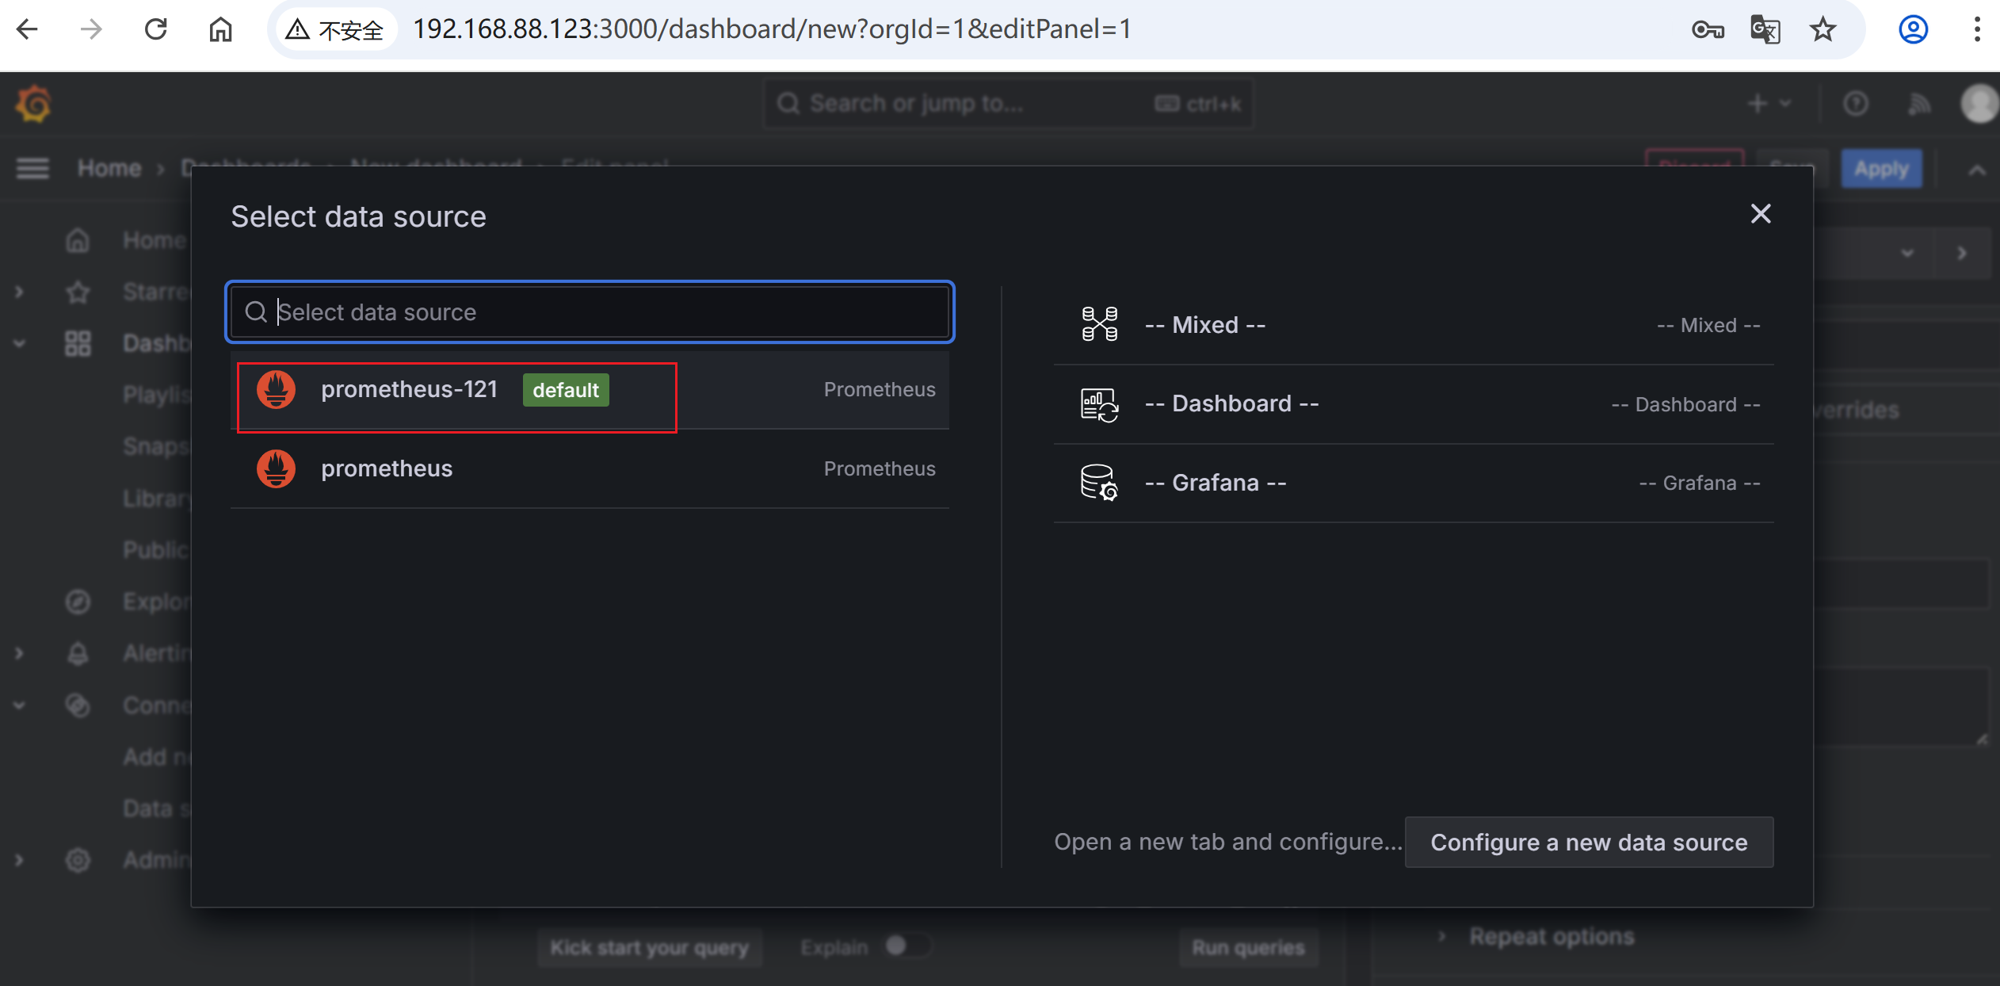Toggle the hamburger navigation menu

(32, 168)
